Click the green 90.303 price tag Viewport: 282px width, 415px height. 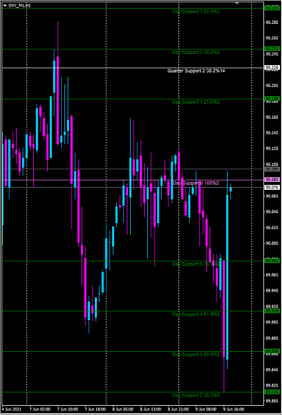click(x=272, y=8)
